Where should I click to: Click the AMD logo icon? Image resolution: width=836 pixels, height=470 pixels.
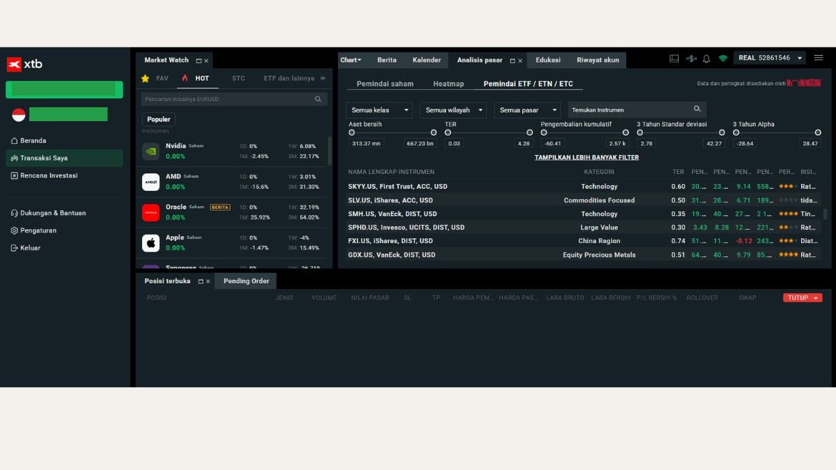(150, 182)
